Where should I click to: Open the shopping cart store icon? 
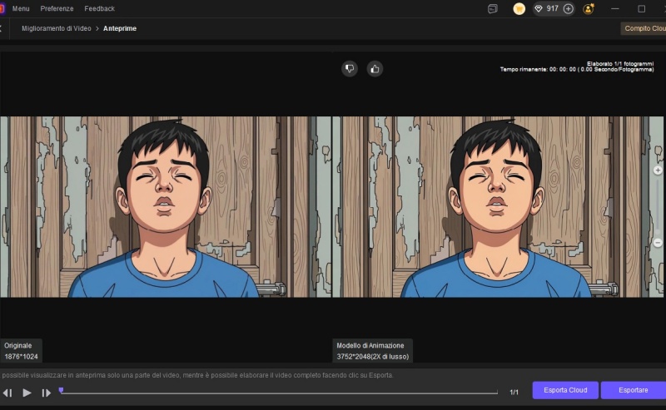pos(519,8)
